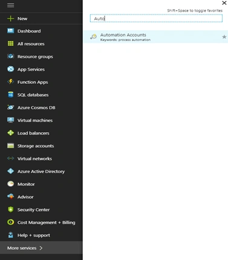Viewport: 228px width, 260px height.
Task: Open App Services menu label
Action: coord(31,69)
